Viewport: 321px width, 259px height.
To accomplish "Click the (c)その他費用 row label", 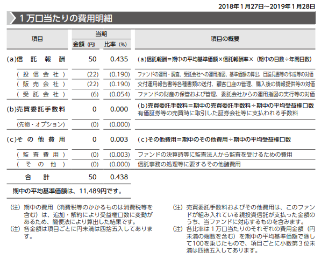I will click(x=36, y=139).
